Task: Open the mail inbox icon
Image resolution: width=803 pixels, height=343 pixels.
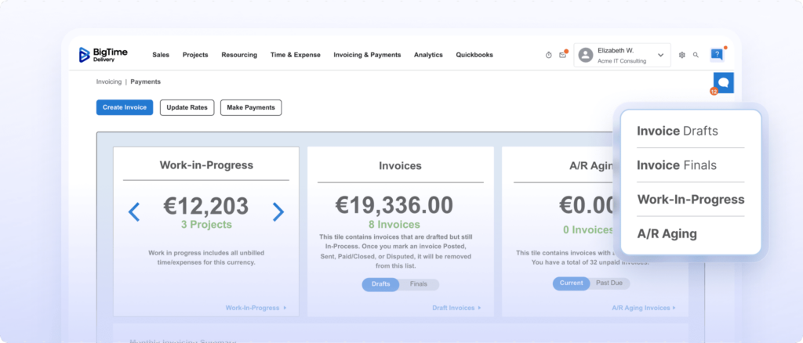Action: [563, 55]
